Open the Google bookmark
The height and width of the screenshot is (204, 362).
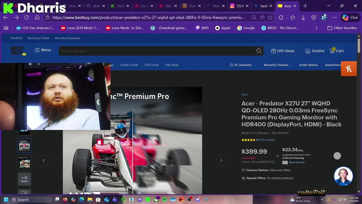246,28
